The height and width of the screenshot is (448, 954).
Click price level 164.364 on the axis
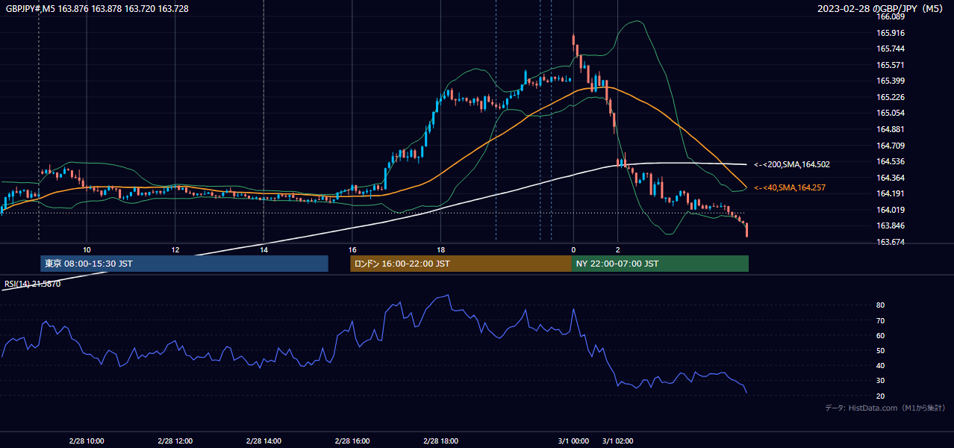(891, 178)
